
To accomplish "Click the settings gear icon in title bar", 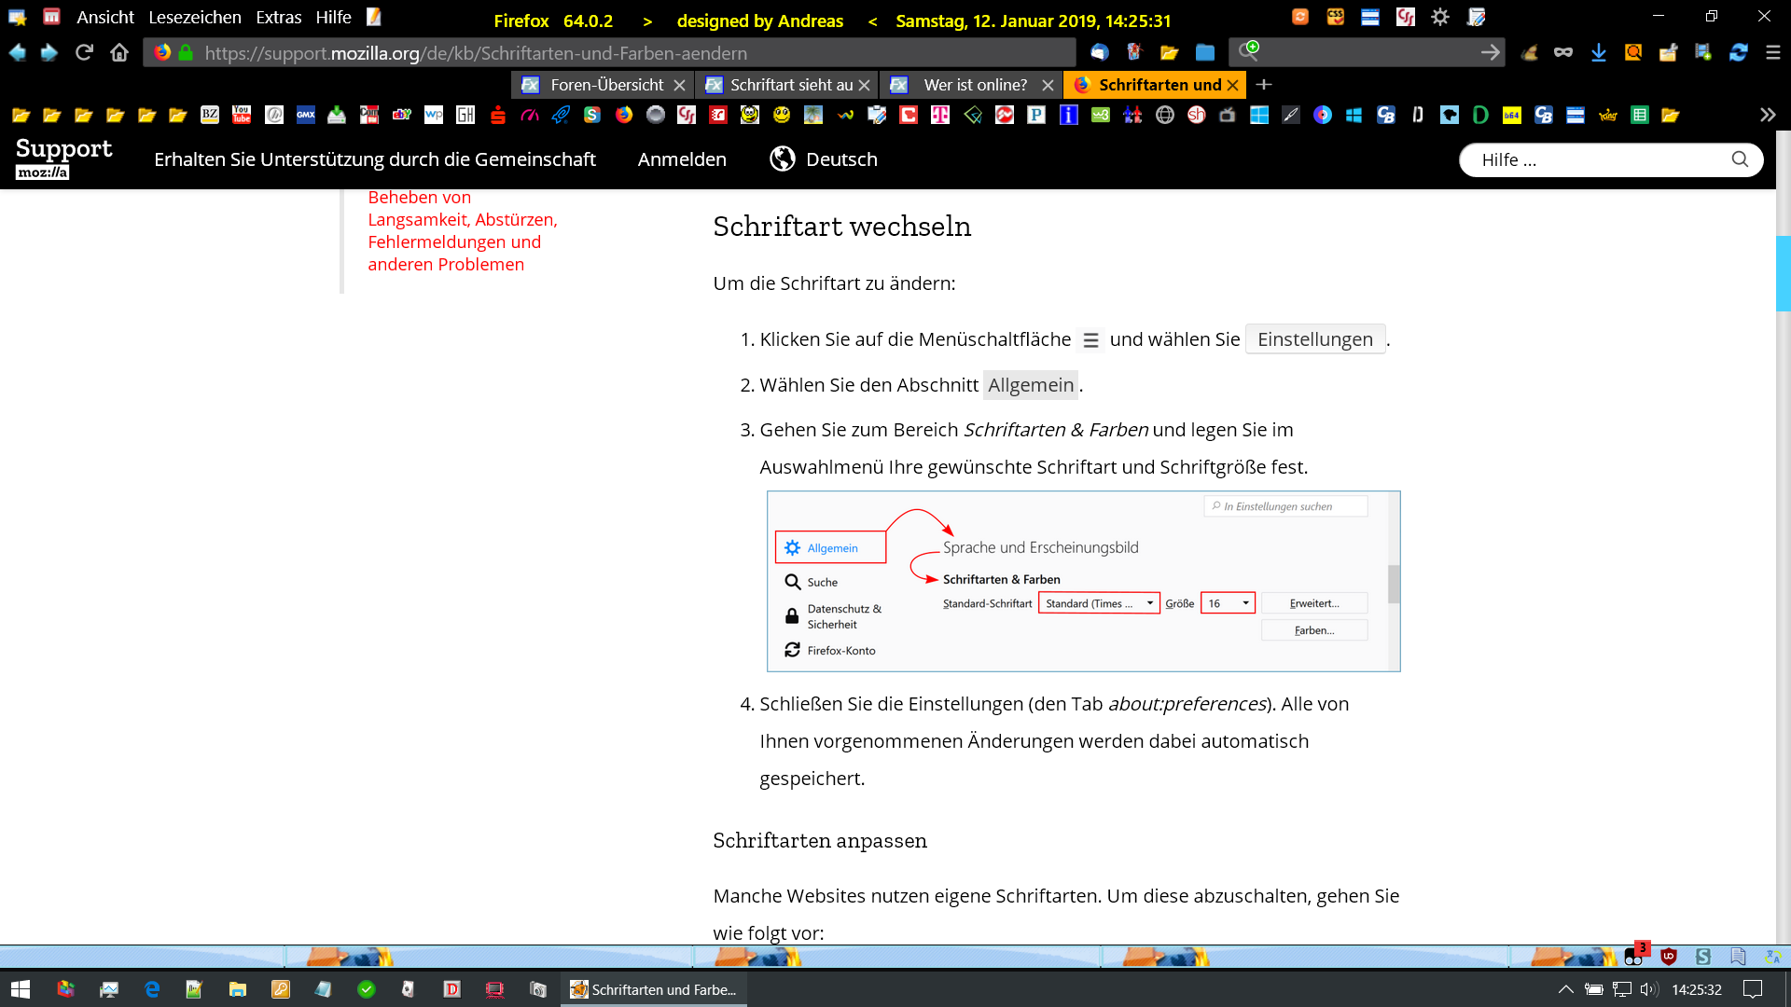I will 1439,17.
